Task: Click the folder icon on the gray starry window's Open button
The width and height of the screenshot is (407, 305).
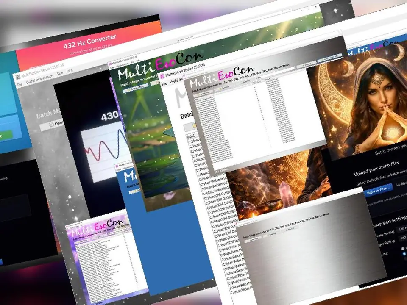Action: coord(52,125)
